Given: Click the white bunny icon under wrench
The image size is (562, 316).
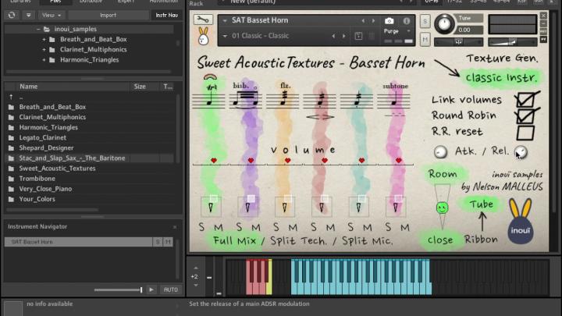Looking at the screenshot, I should click(203, 36).
